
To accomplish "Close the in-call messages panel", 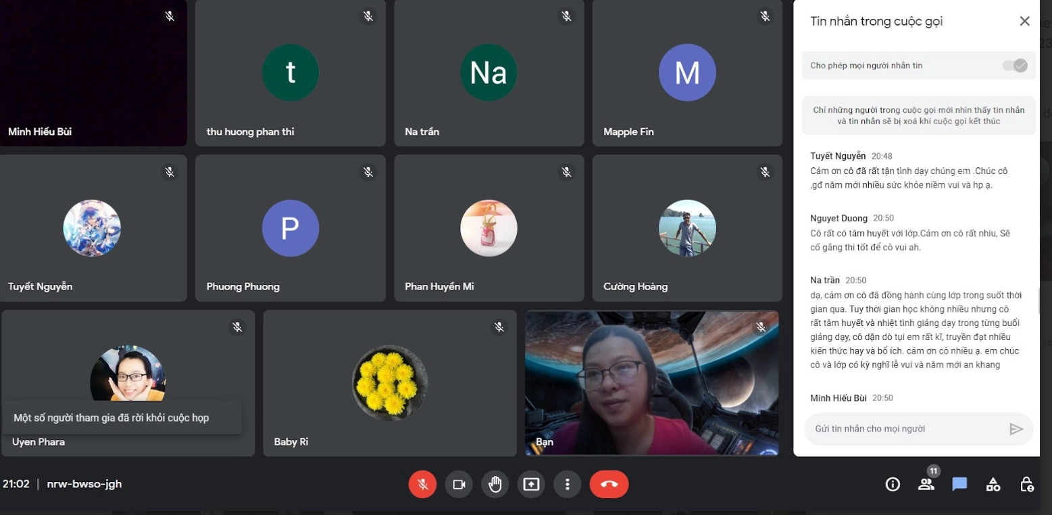I will pos(1024,21).
